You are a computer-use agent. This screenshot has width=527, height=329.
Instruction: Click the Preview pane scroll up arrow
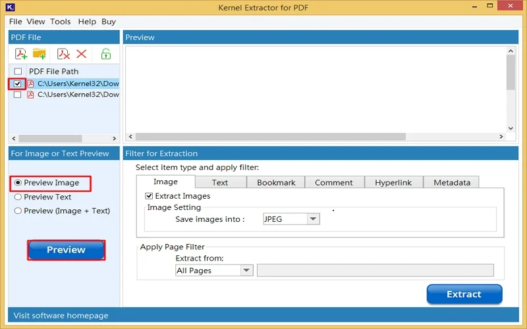click(x=511, y=51)
